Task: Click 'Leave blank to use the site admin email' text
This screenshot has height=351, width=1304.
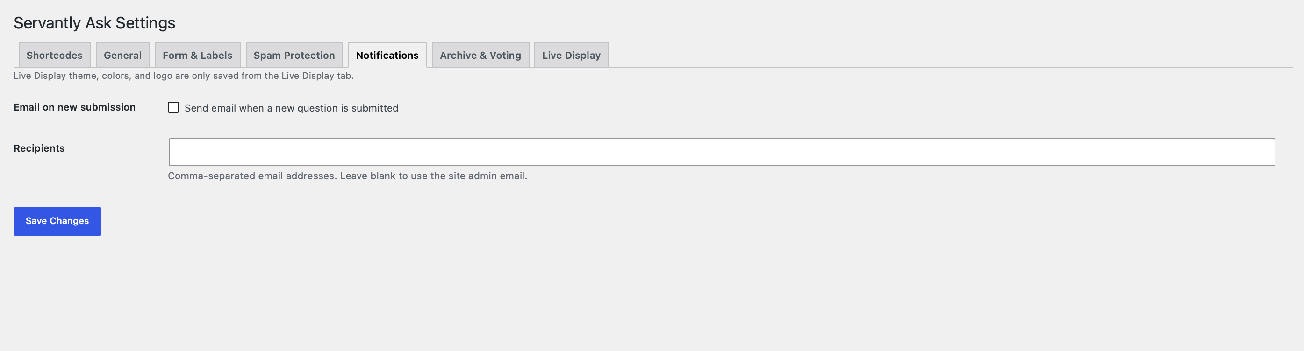Action: [x=434, y=176]
